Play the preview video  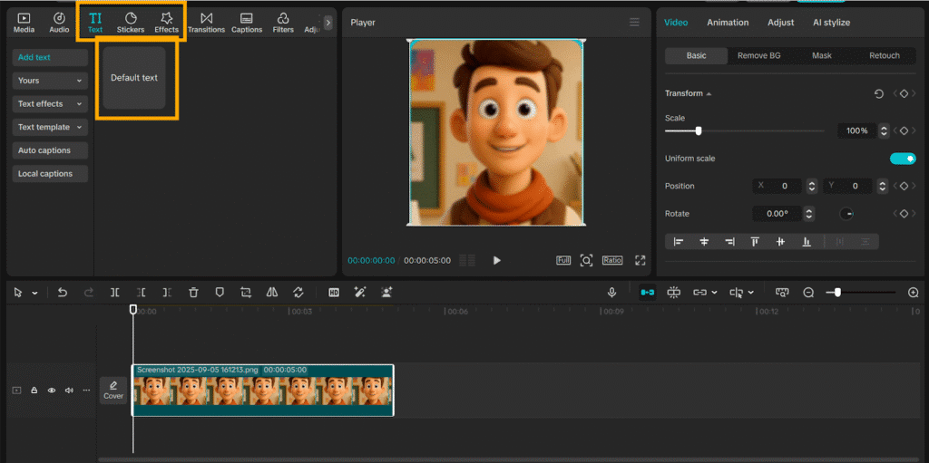tap(496, 261)
